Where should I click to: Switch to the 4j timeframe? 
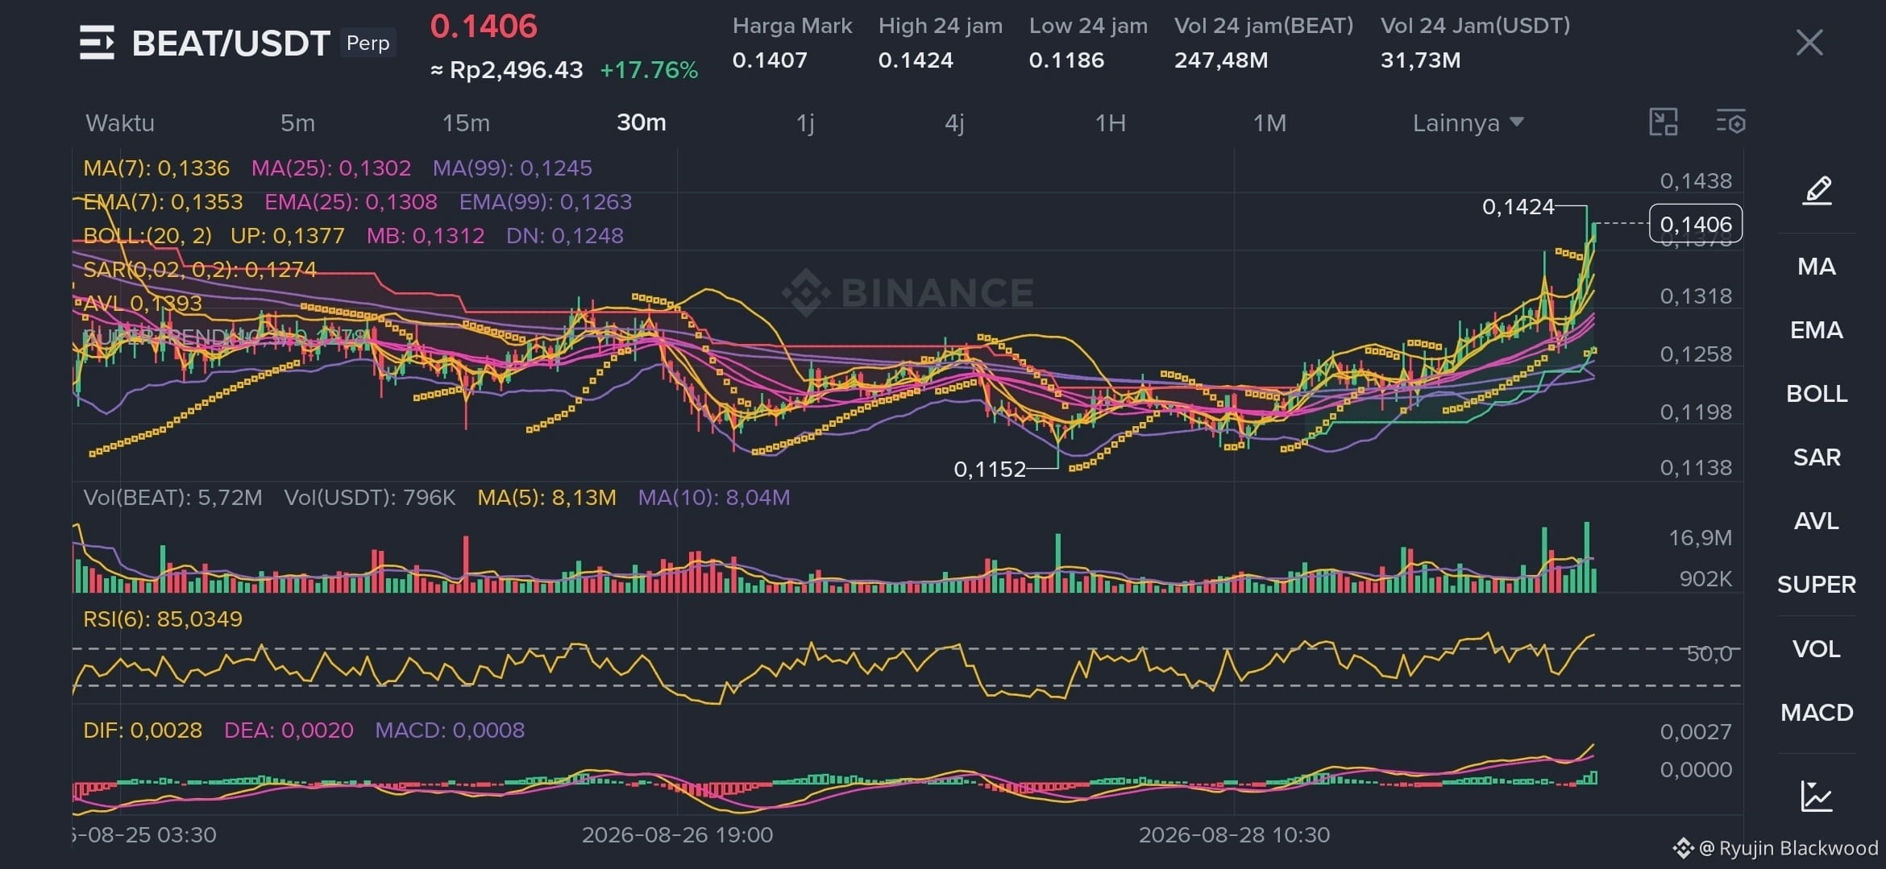pos(954,122)
